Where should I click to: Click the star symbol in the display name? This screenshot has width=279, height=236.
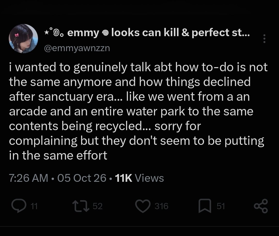click(x=47, y=33)
